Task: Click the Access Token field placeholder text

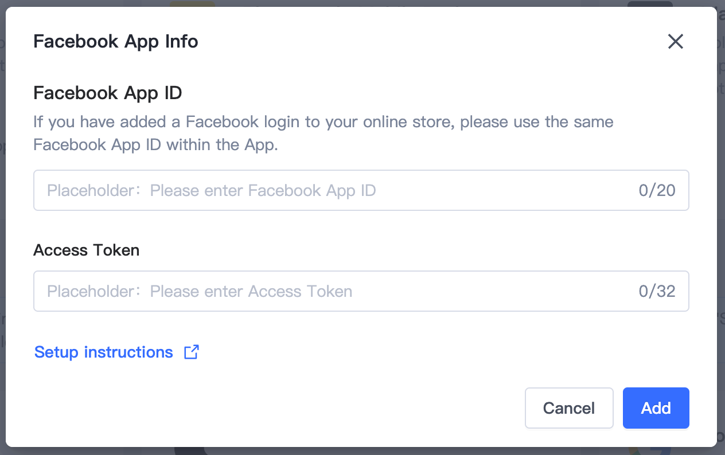Action: pos(251,291)
